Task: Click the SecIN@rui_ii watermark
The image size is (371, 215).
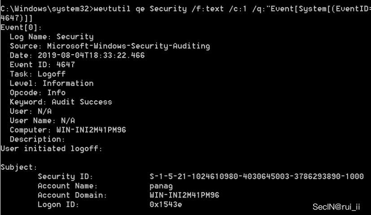Action: pyautogui.click(x=336, y=207)
